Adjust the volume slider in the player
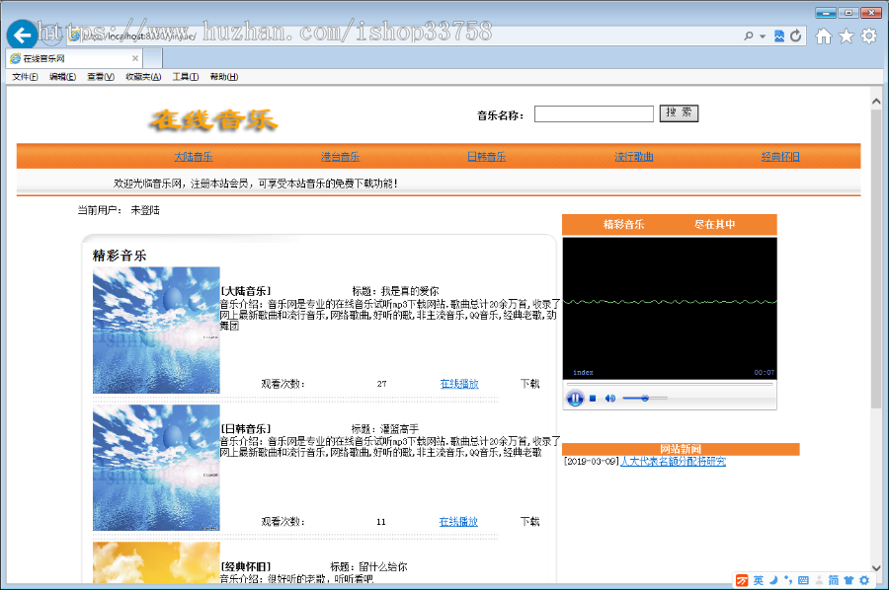Image resolution: width=889 pixels, height=590 pixels. pos(646,398)
